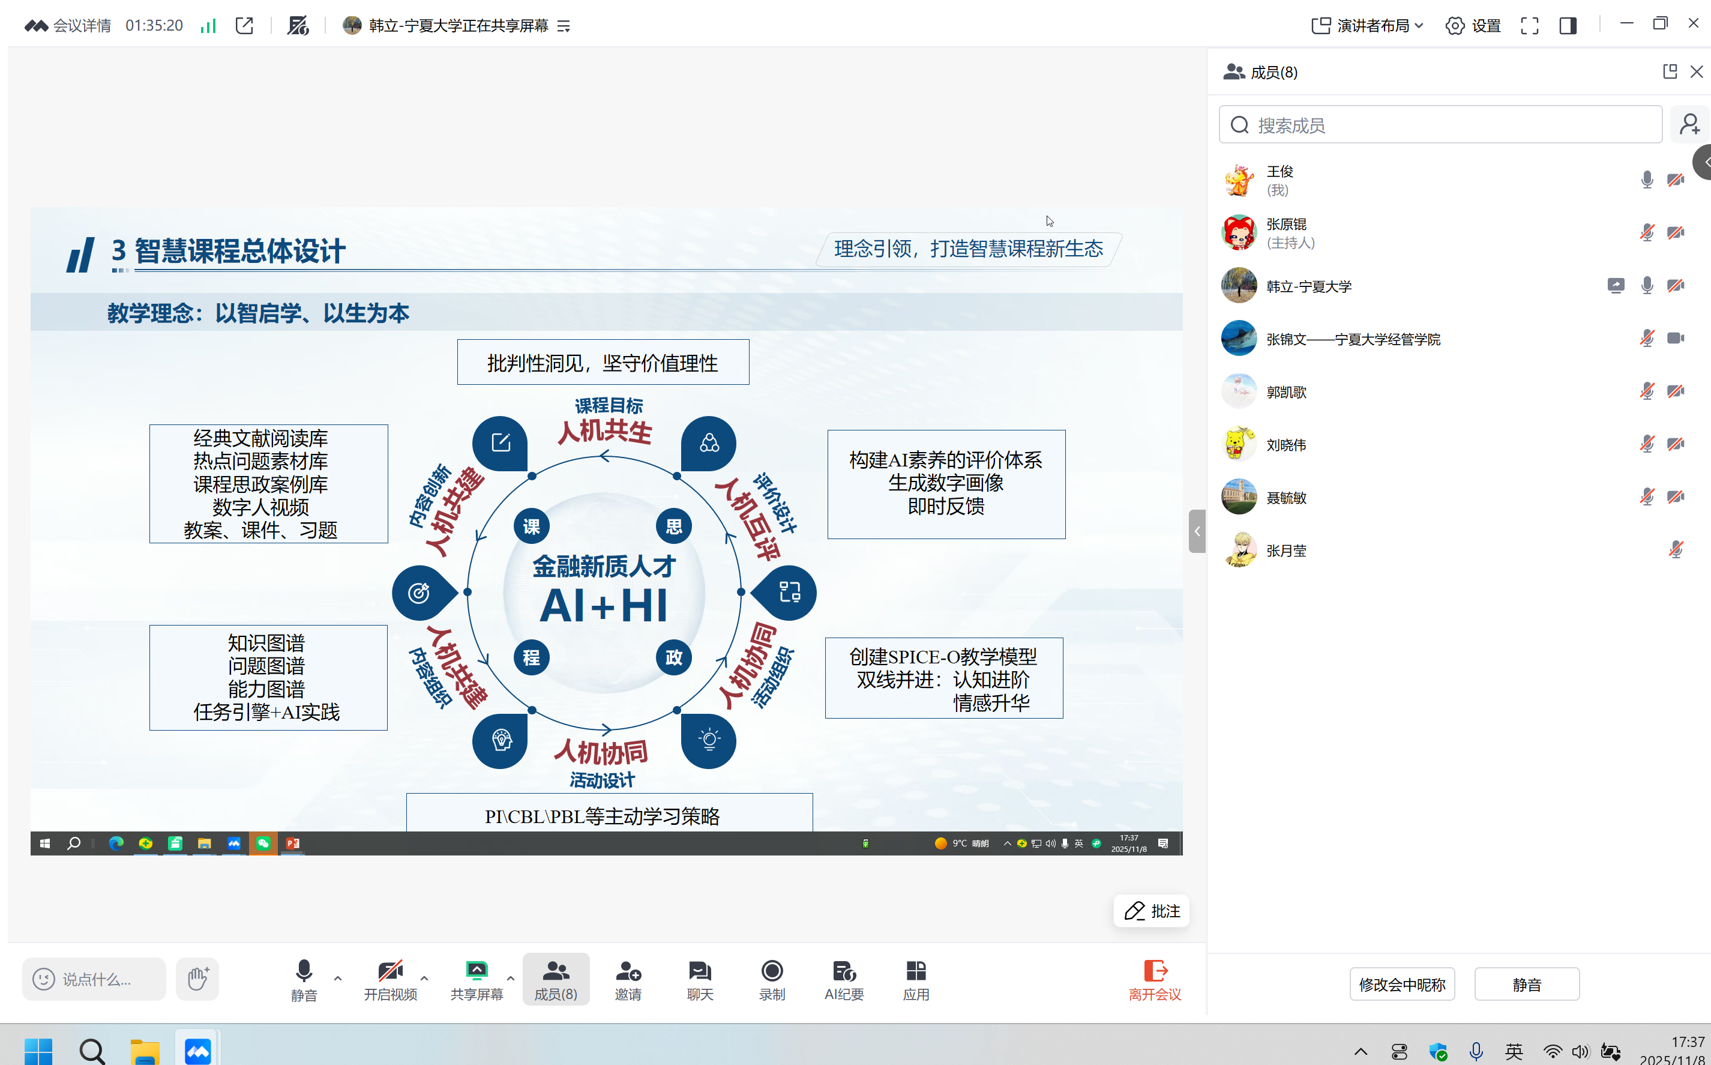This screenshot has height=1065, width=1711.
Task: Open the AI纪要 meeting notes tool
Action: coord(844,979)
